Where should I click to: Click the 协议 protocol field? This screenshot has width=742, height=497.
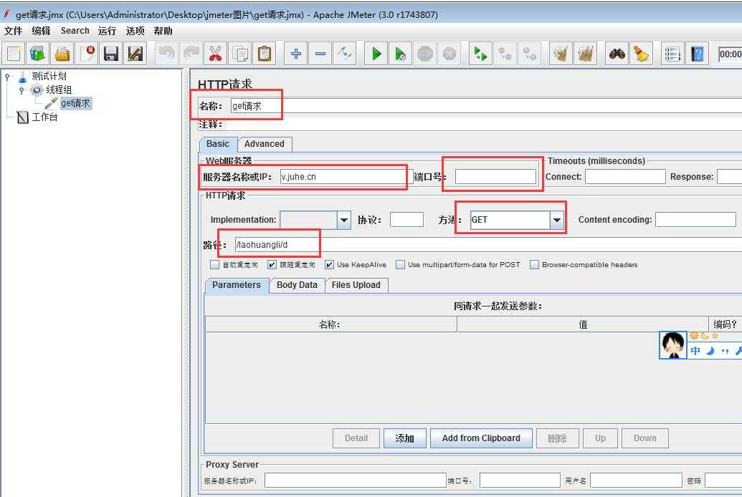coord(407,220)
